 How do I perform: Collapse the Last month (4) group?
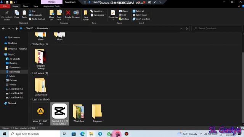pos(30,99)
